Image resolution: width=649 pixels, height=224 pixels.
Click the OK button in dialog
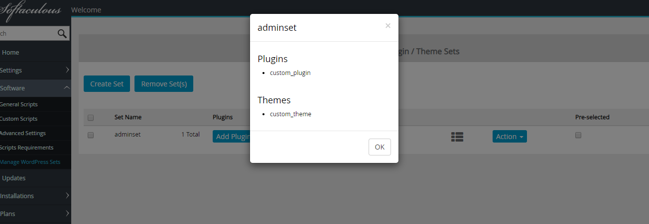(380, 147)
